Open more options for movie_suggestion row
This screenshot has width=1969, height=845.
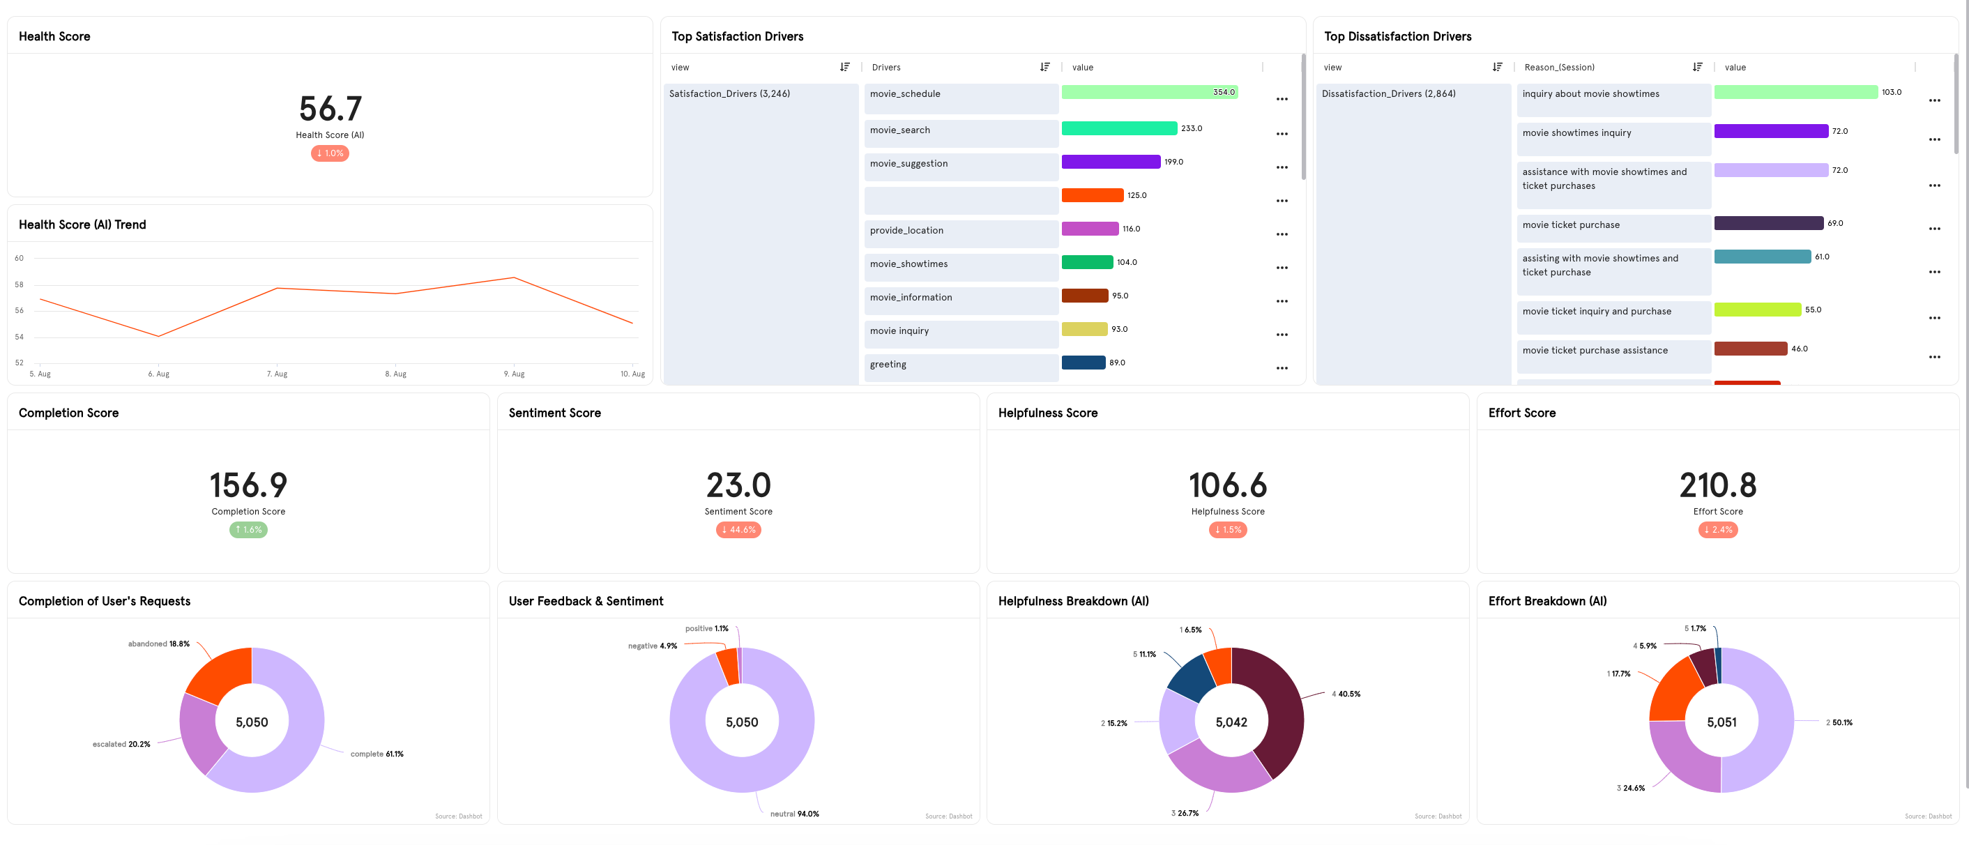click(x=1282, y=168)
